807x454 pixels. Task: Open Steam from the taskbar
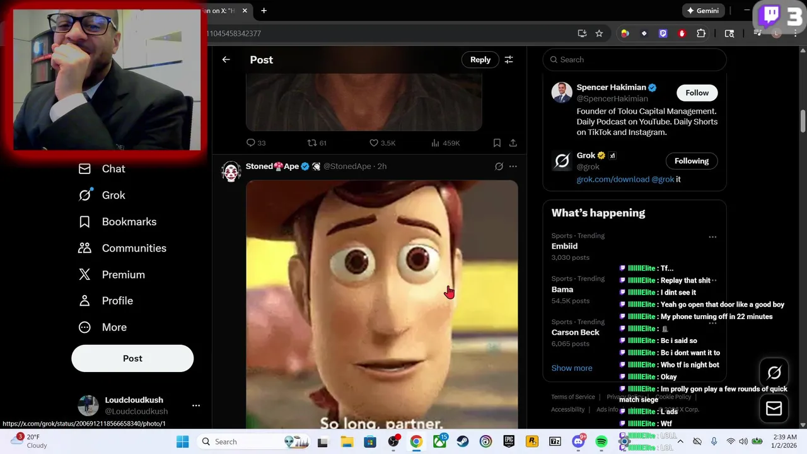(463, 441)
